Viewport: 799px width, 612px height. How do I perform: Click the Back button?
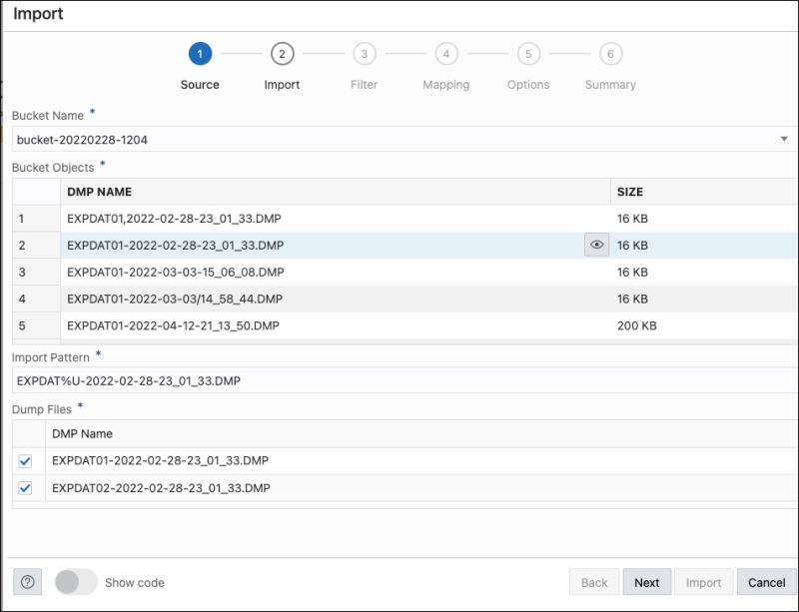point(593,581)
